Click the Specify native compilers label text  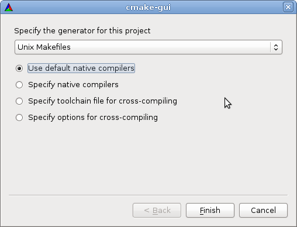point(73,85)
